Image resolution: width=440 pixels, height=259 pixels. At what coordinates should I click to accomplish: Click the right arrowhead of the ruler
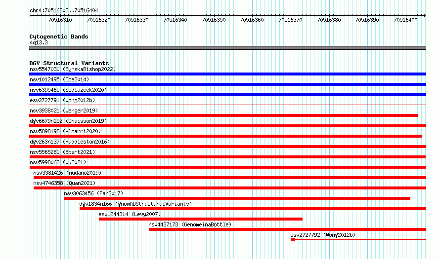click(x=425, y=15)
